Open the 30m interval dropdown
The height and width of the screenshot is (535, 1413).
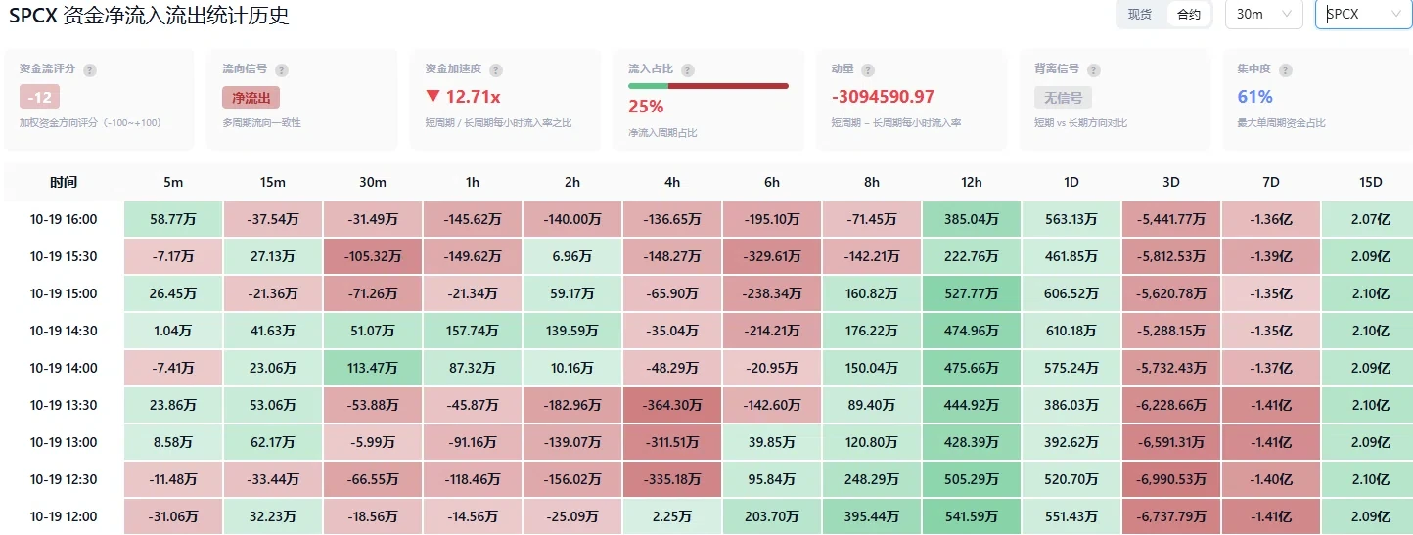[x=1263, y=15]
